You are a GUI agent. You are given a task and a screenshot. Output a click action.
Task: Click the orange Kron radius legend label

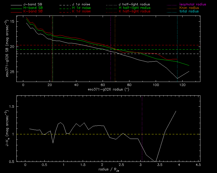[189, 8]
